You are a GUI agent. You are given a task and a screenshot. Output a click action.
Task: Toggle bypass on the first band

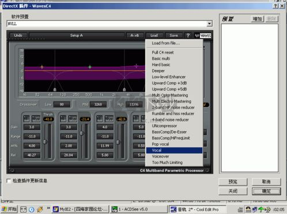(x=36, y=119)
